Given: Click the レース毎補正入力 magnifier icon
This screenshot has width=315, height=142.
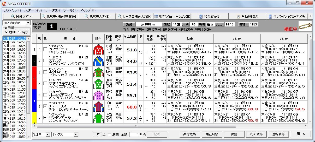Looking at the screenshot, I should (120, 16).
